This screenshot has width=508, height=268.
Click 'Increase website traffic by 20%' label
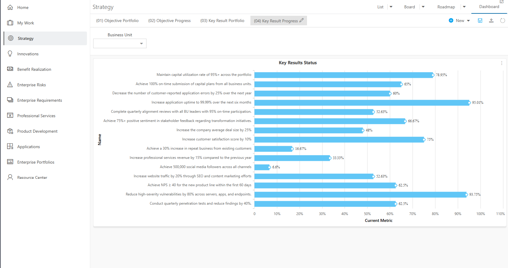pyautogui.click(x=192, y=176)
